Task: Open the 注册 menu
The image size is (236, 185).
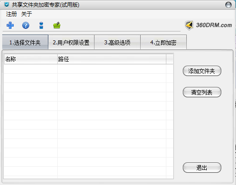Action: (x=12, y=14)
